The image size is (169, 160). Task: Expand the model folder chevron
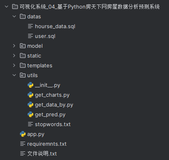[14, 46]
